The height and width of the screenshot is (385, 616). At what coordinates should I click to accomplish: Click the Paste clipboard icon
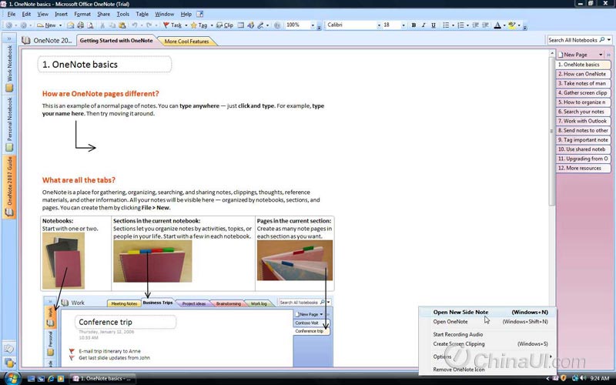122,25
